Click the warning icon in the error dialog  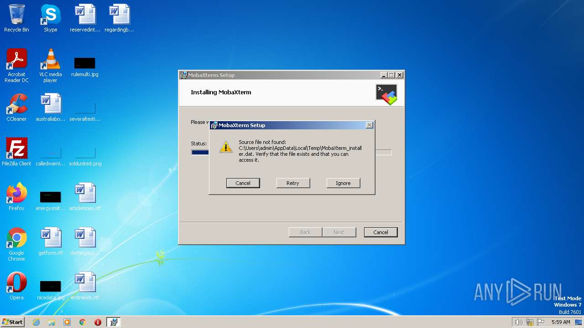225,147
